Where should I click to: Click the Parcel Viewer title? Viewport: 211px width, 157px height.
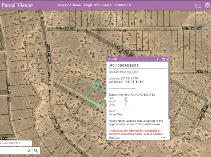click(17, 5)
